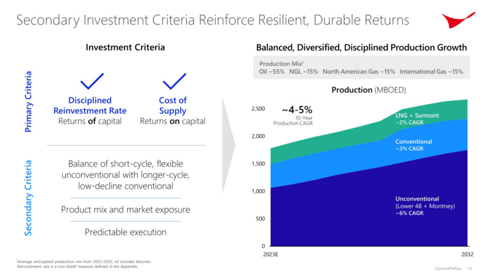The image size is (488, 274).
Task: Click the LNG + Surmont ~2% CAGR label
Action: click(417, 119)
